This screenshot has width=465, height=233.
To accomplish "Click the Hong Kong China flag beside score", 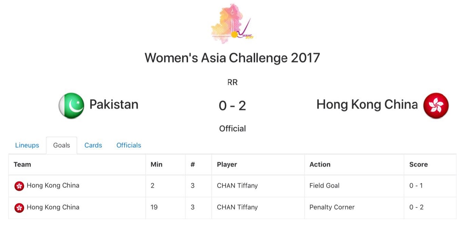I will point(436,105).
